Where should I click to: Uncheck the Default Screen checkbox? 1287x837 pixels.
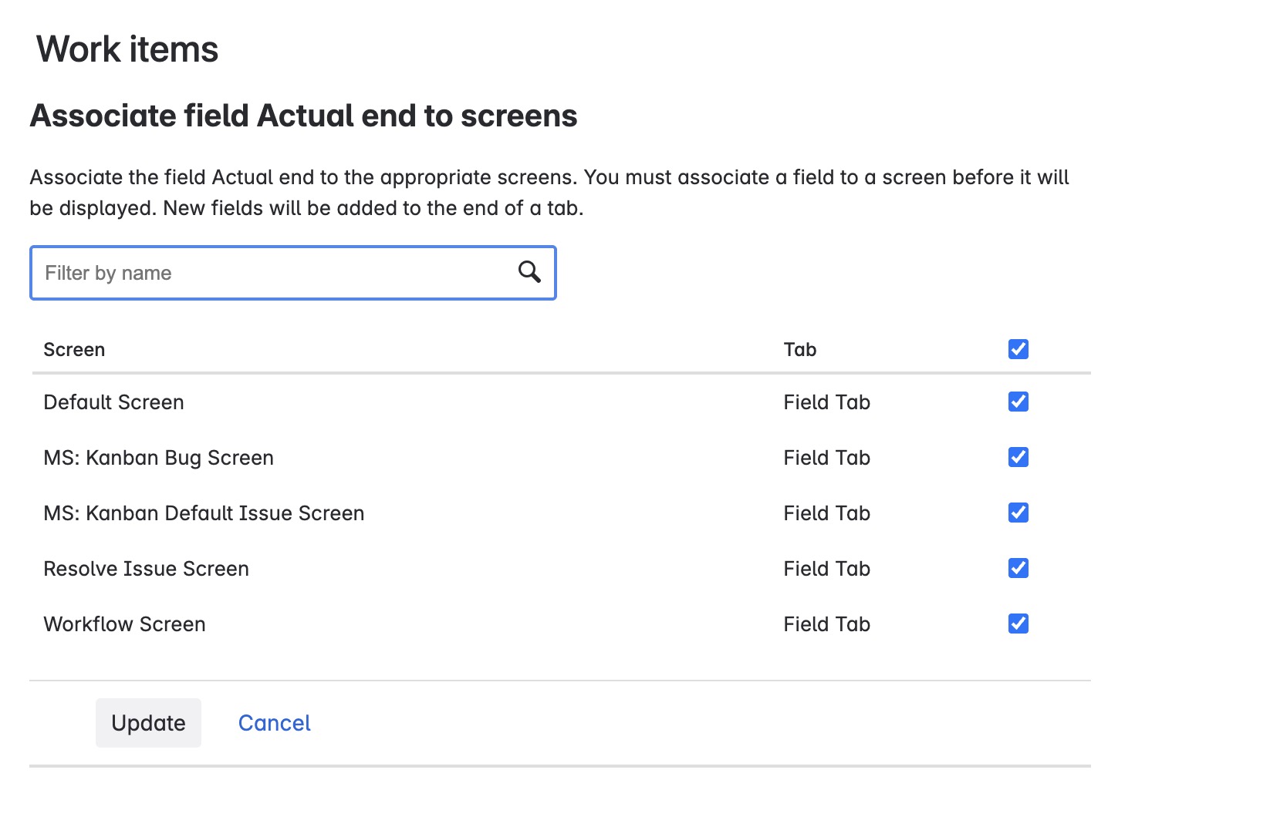coord(1018,402)
